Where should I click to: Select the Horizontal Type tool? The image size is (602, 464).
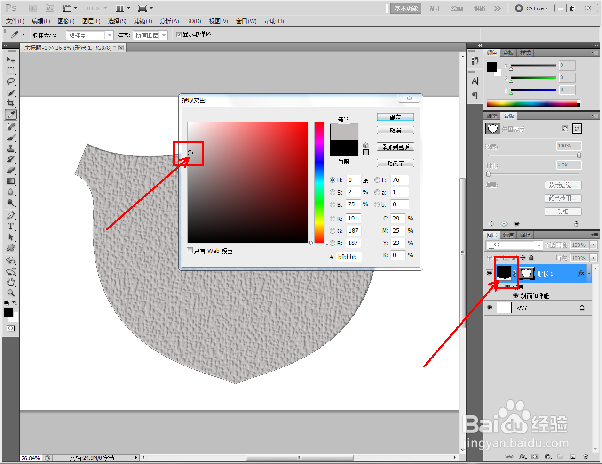coord(11,226)
